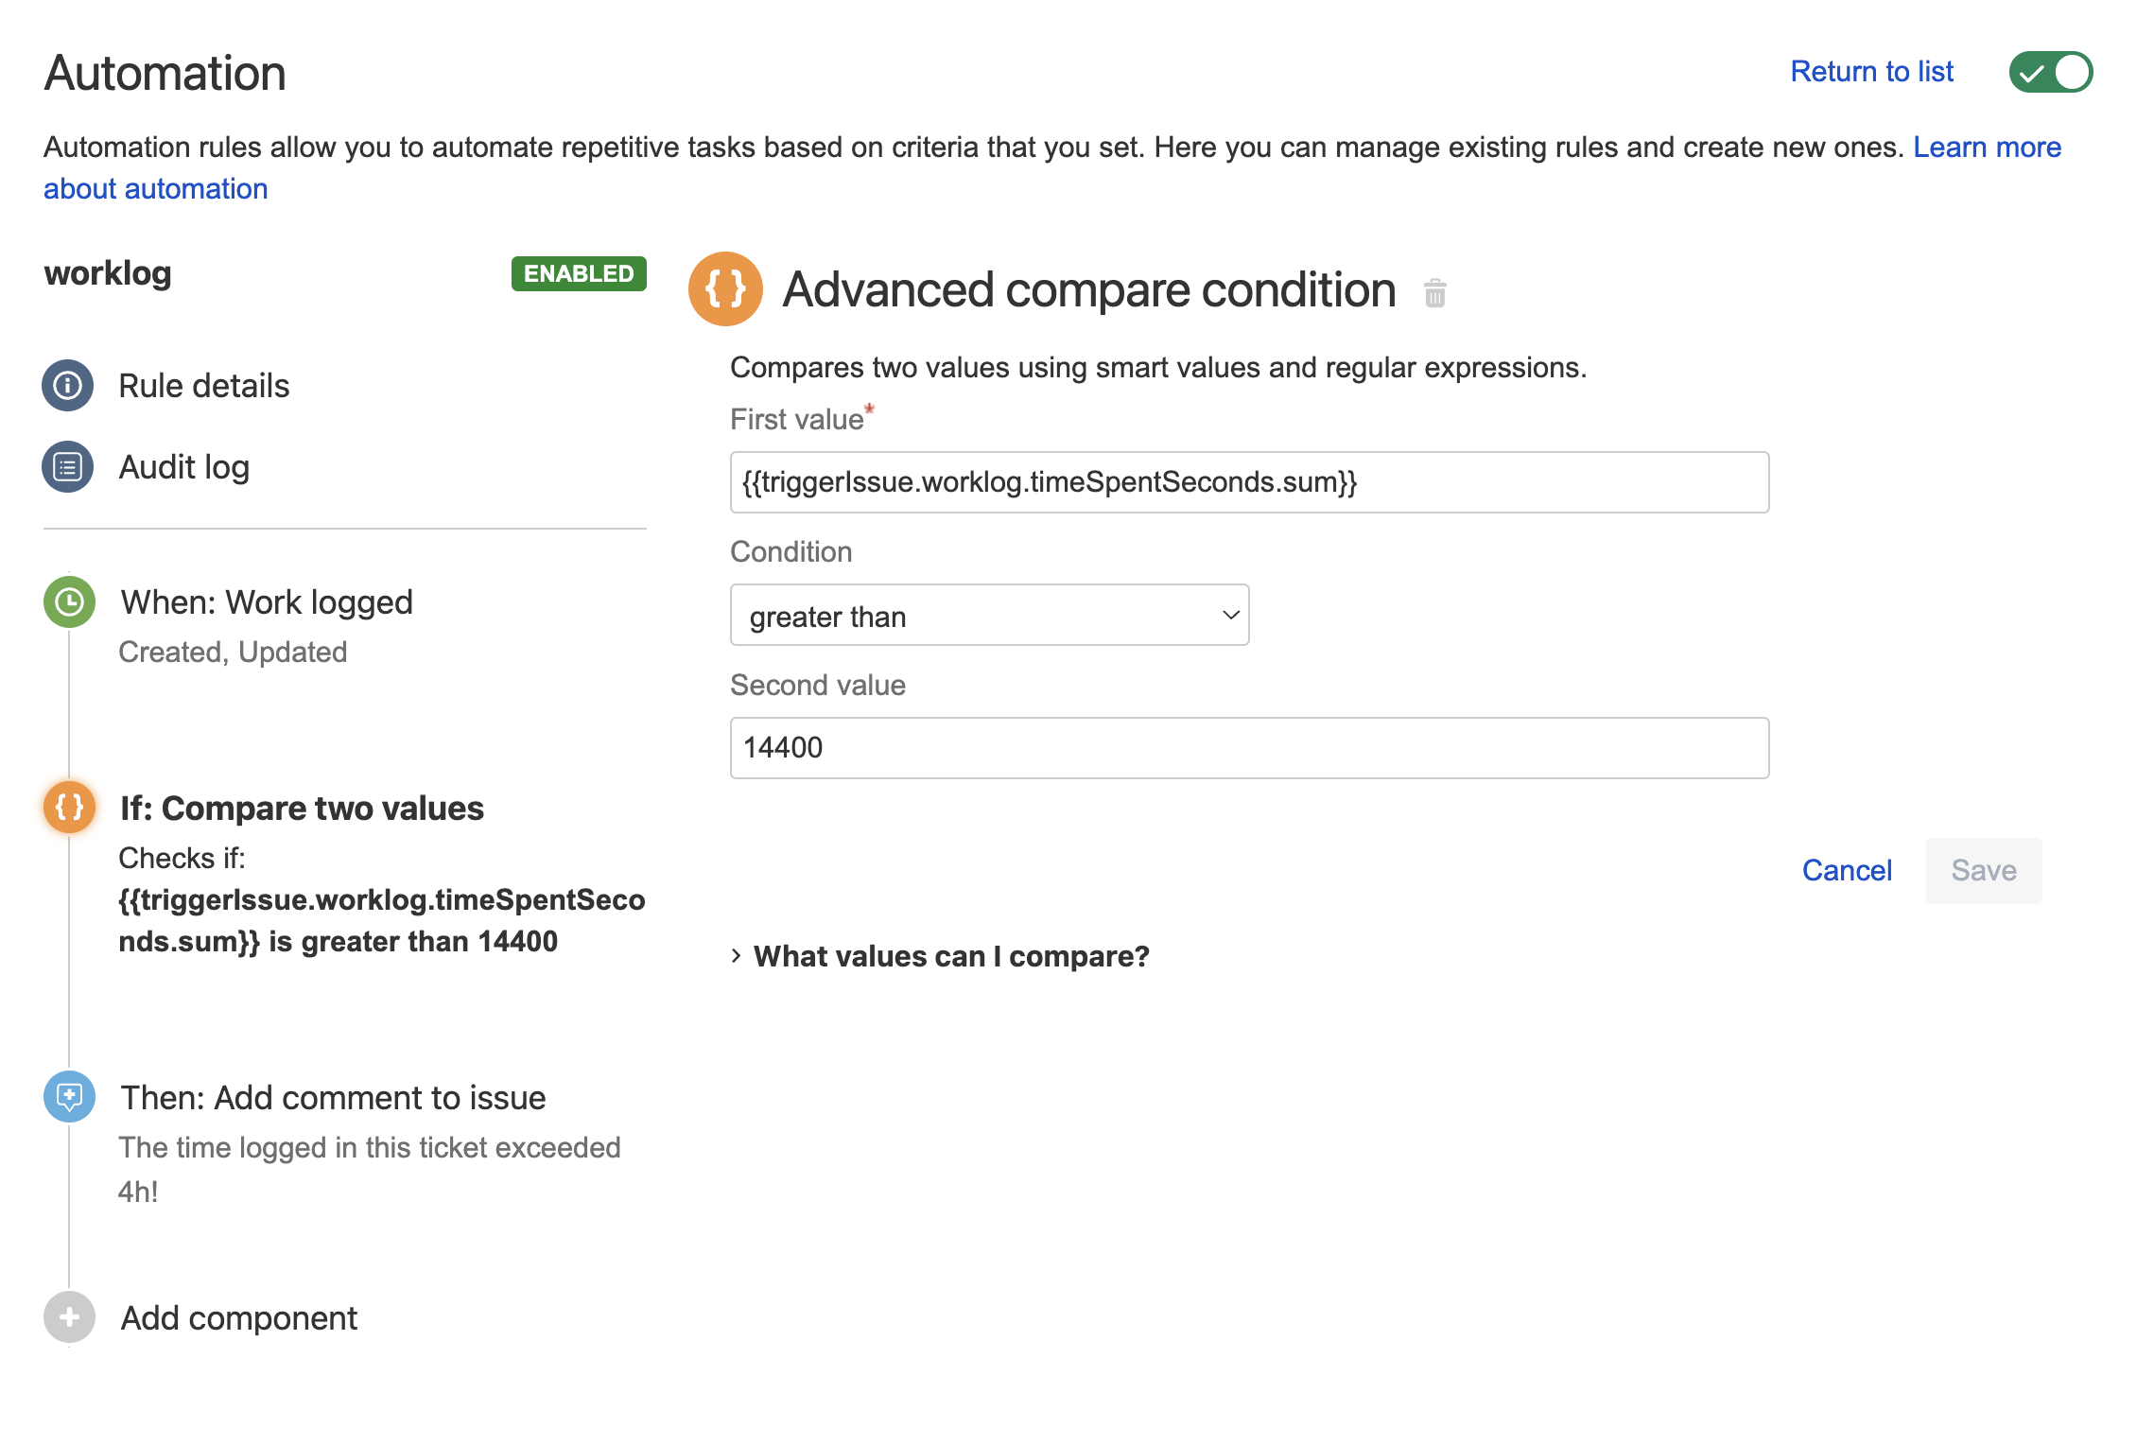Click the Cancel link
Screen dimensions: 2154x1445
(x=1846, y=870)
